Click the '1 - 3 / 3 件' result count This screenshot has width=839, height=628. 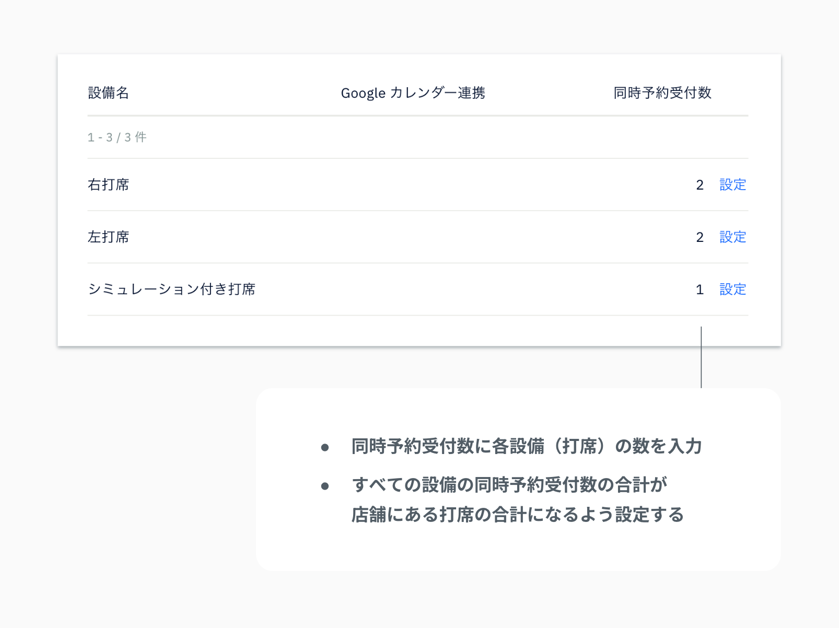click(117, 137)
